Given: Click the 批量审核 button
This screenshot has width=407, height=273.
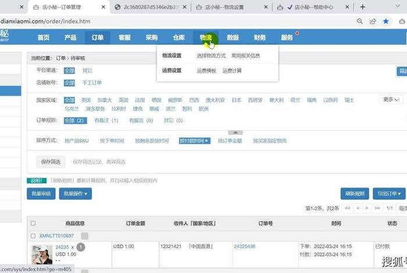Looking at the screenshot, I should 41,193.
